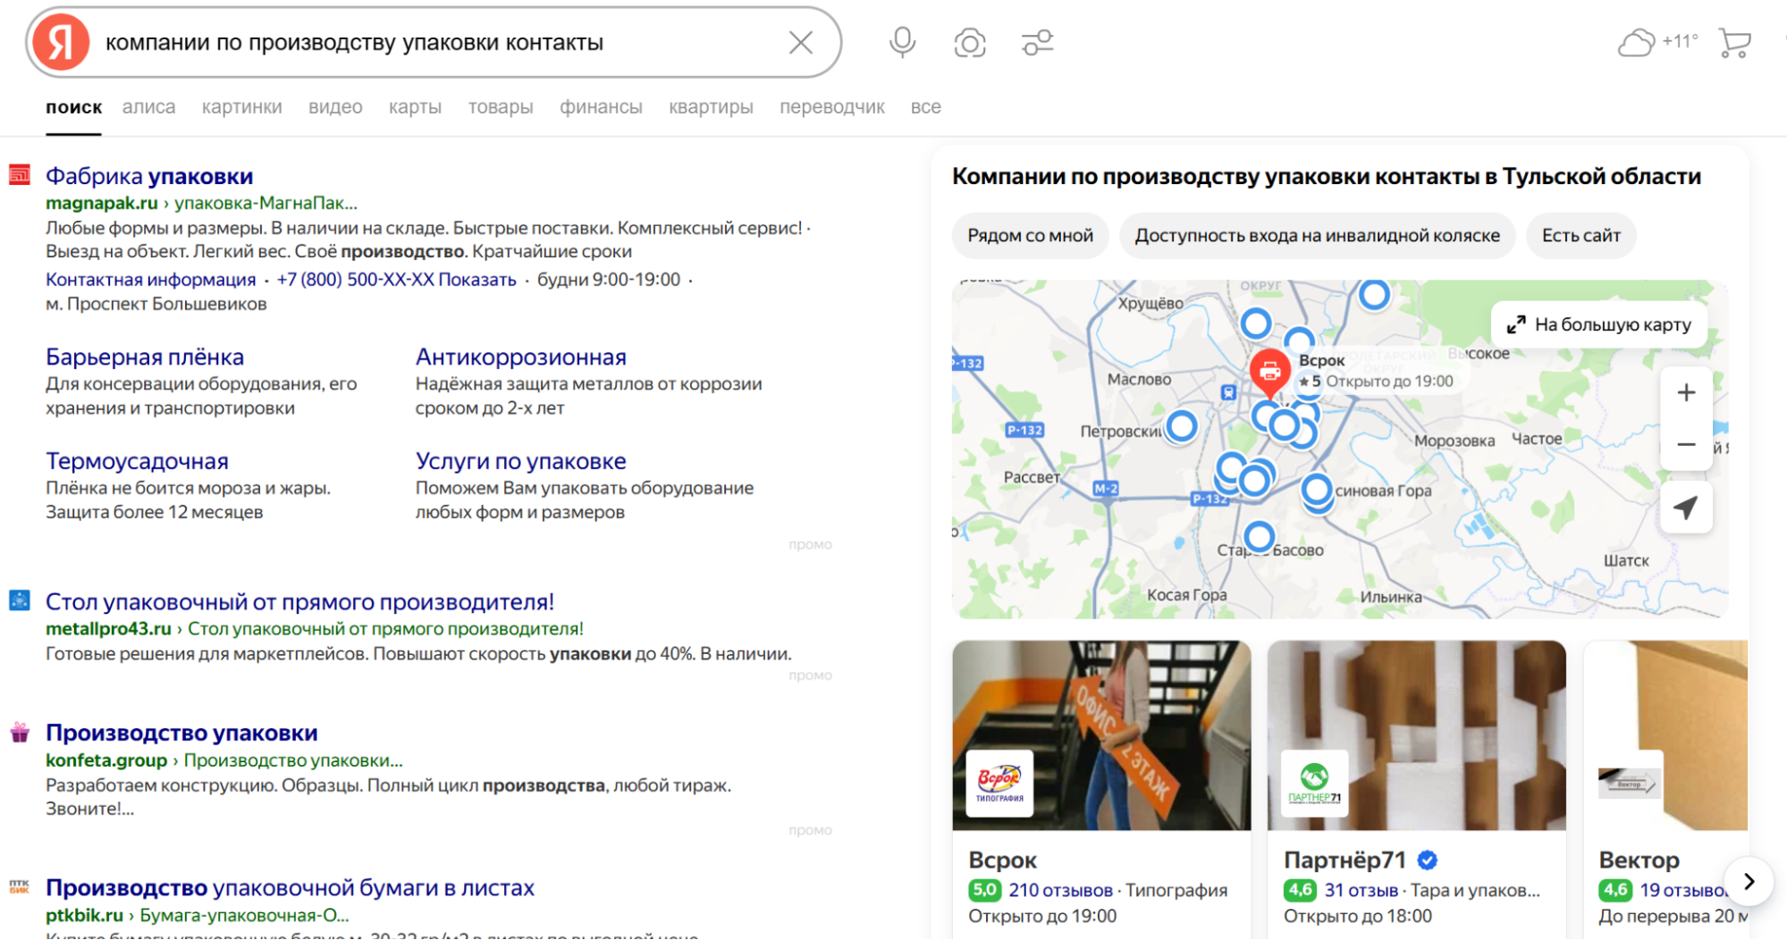Open the Вектор photo thumbnail
1787x940 pixels.
click(1665, 735)
